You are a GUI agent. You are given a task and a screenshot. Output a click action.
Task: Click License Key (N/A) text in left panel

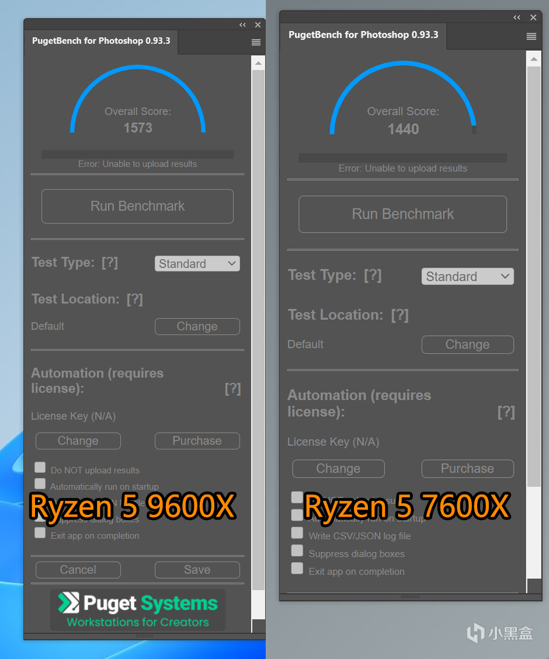74,416
